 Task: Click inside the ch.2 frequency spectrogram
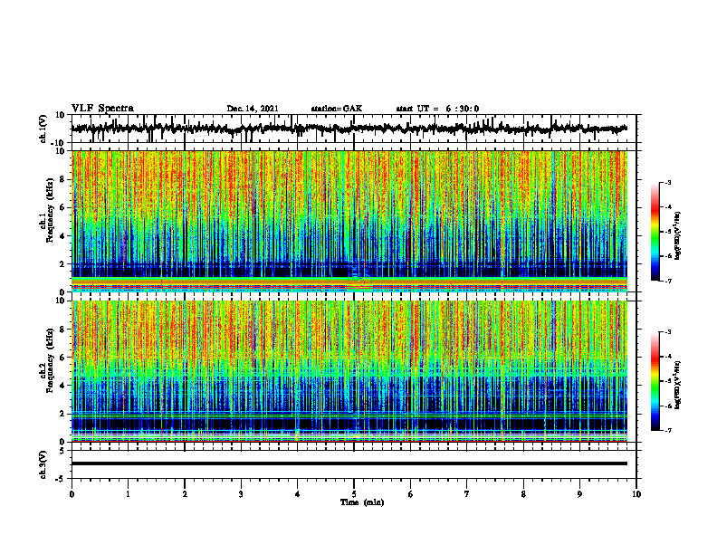coord(349,371)
